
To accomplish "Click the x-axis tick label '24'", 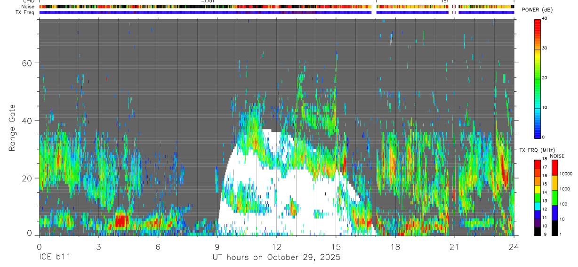I will click(514, 246).
